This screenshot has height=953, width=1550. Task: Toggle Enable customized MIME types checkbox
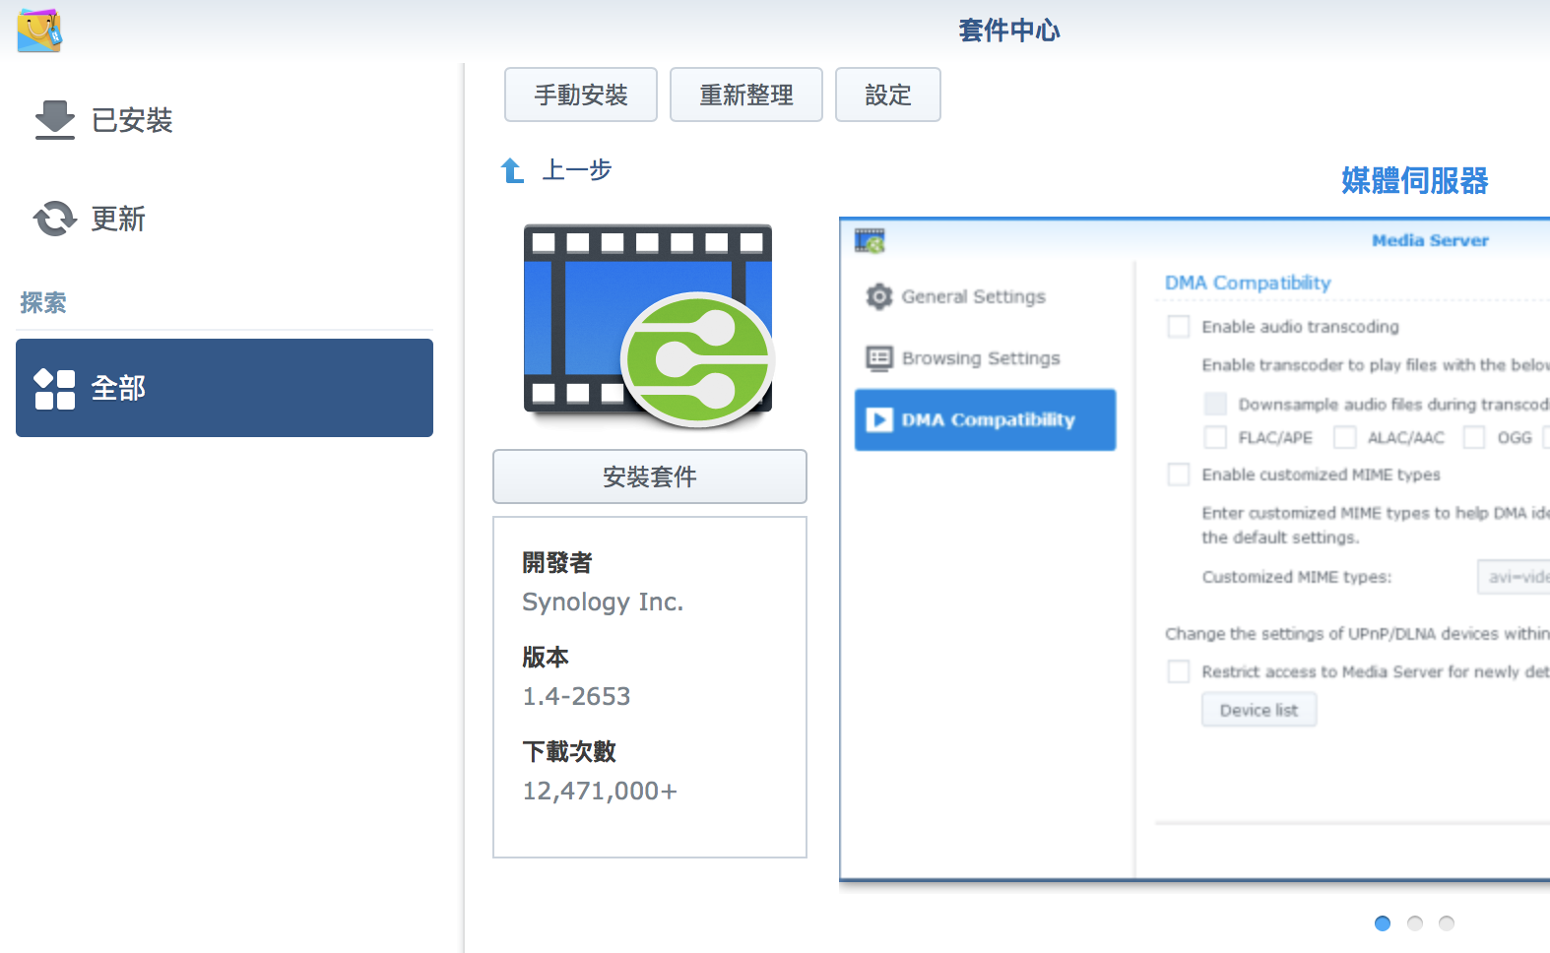point(1178,475)
